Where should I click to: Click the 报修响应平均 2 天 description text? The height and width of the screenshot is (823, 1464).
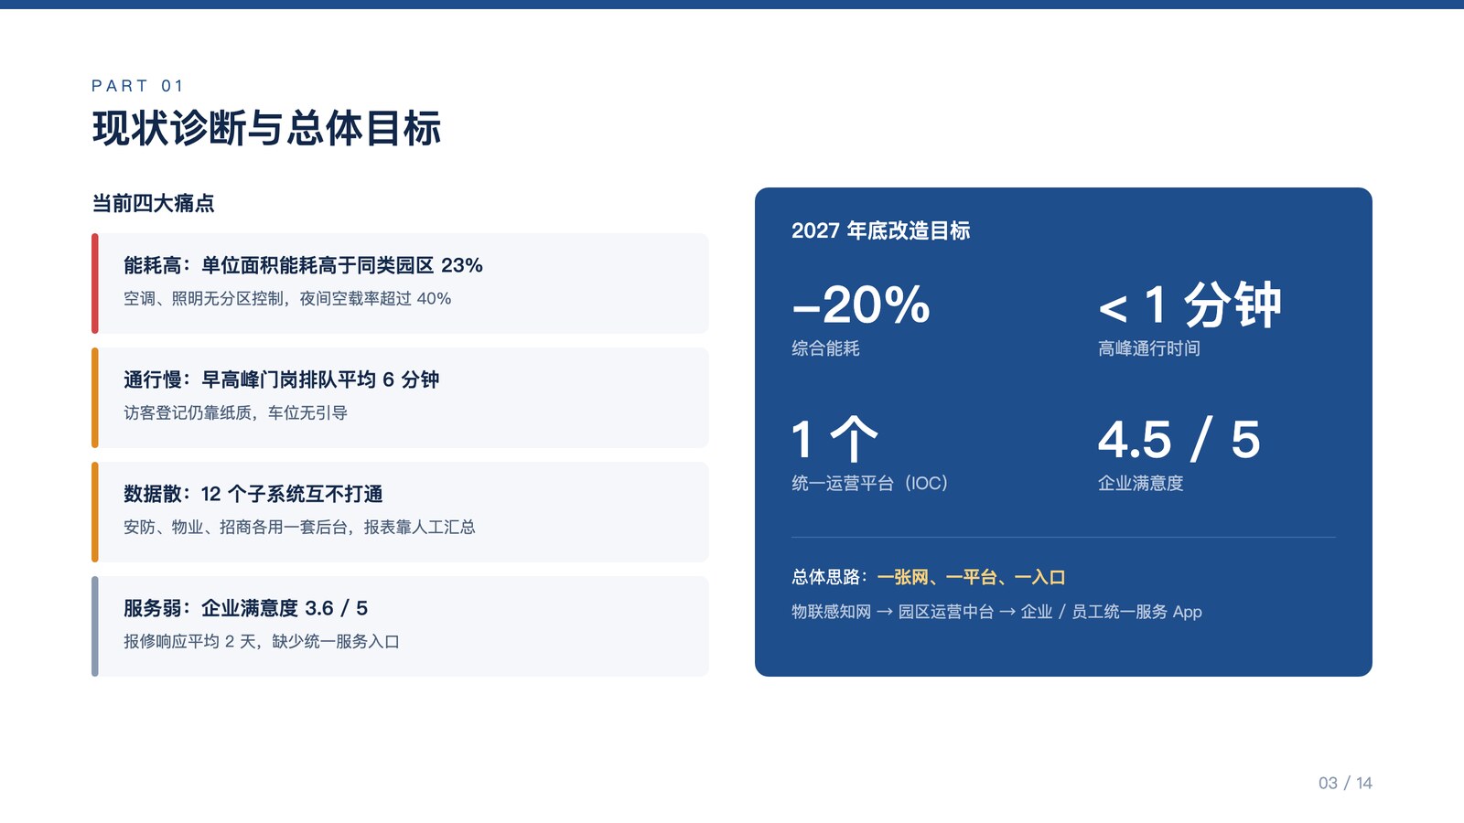[262, 642]
